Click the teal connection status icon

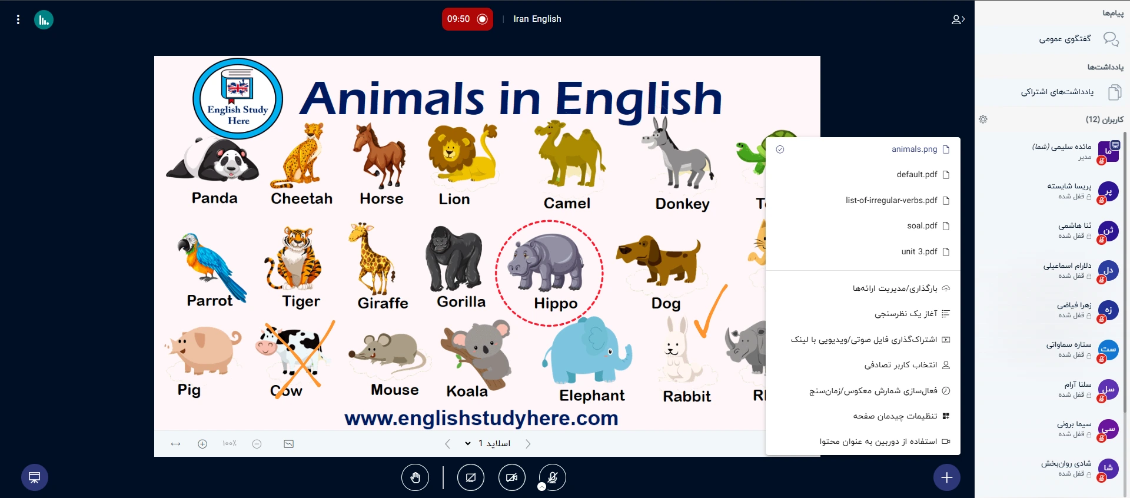[44, 20]
